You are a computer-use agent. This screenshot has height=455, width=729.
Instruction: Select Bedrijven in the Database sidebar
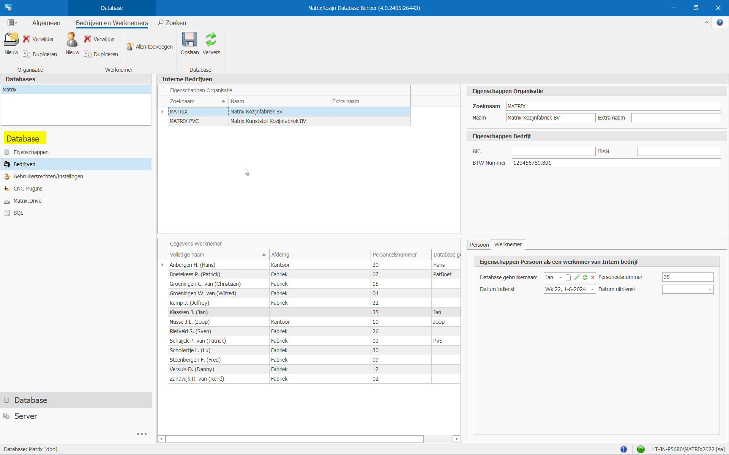point(76,164)
